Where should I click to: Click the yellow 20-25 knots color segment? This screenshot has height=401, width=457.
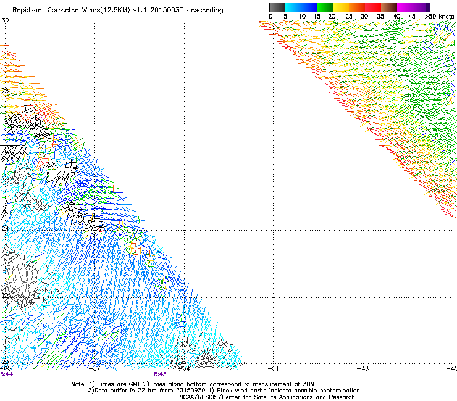click(x=341, y=7)
